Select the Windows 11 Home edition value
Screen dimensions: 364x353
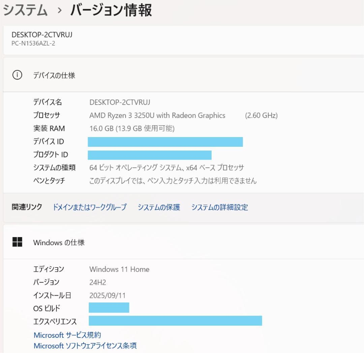point(119,269)
